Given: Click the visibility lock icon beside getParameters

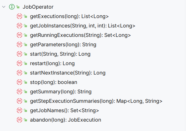Looking at the screenshot, I should click(x=26, y=44).
